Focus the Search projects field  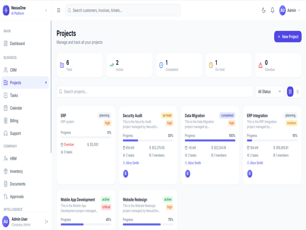pos(155,91)
